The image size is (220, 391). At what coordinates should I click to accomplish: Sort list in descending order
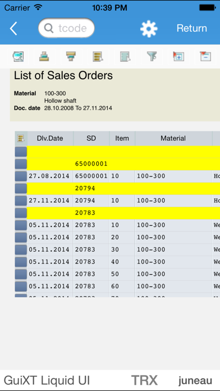(71, 56)
